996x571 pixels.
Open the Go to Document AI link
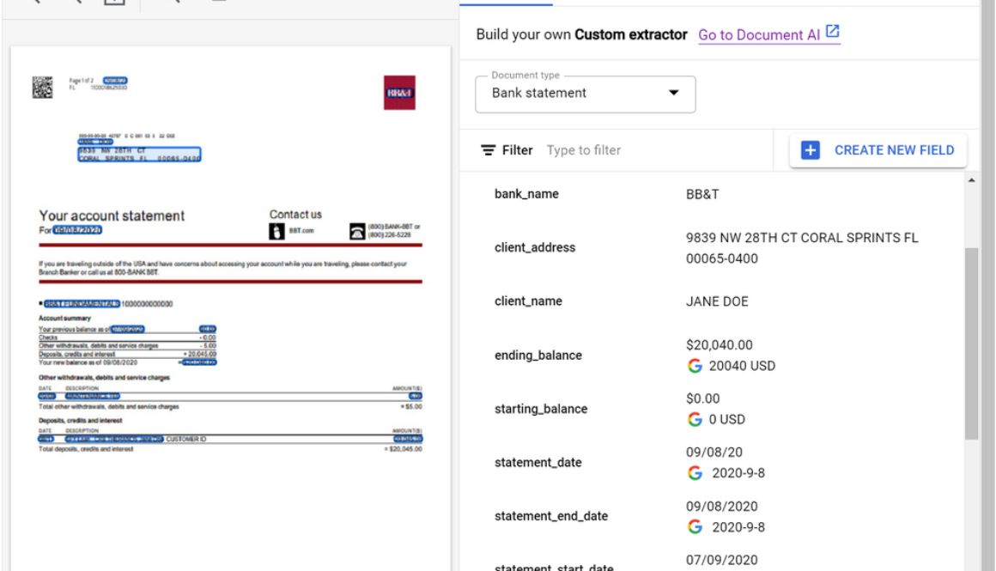coord(759,35)
